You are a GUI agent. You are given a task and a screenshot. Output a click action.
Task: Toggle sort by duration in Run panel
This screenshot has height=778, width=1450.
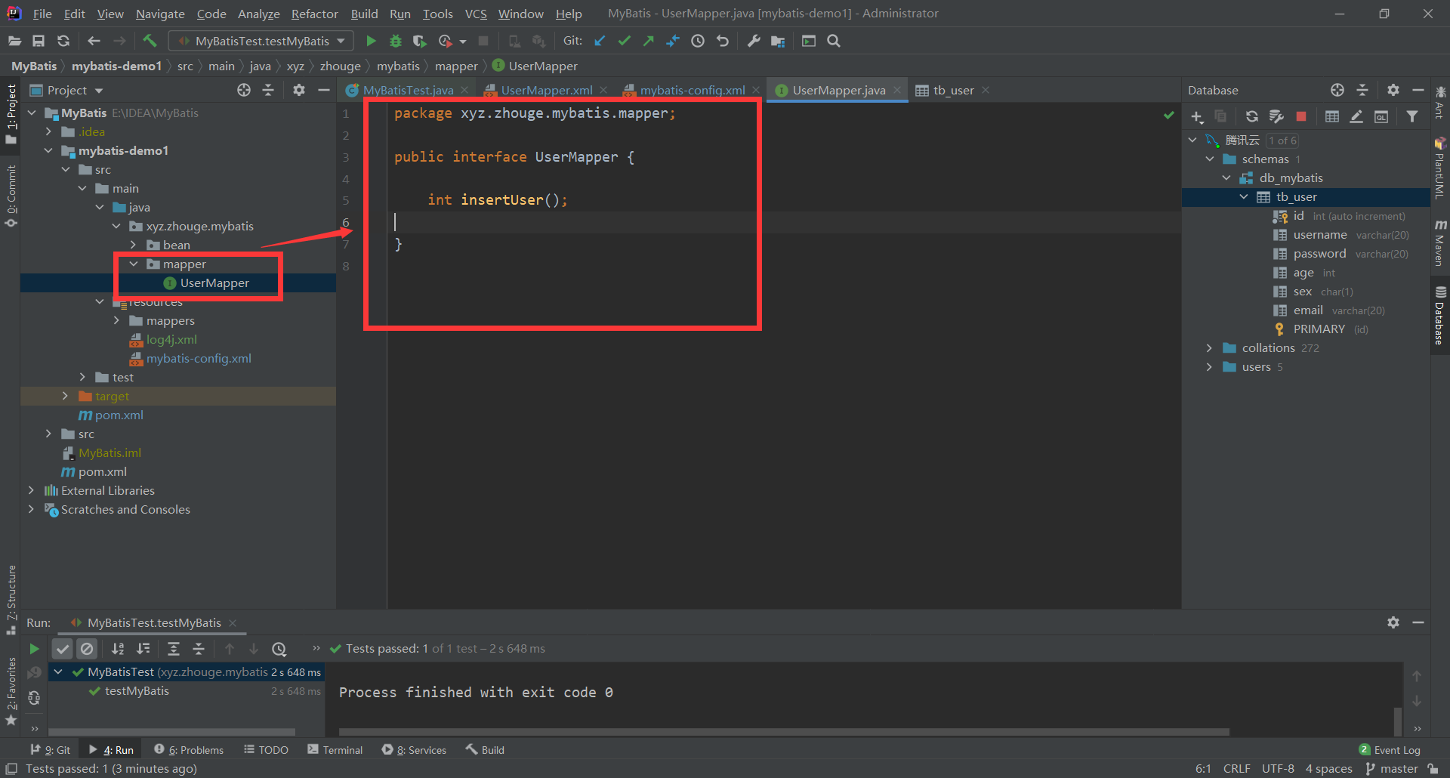[143, 648]
